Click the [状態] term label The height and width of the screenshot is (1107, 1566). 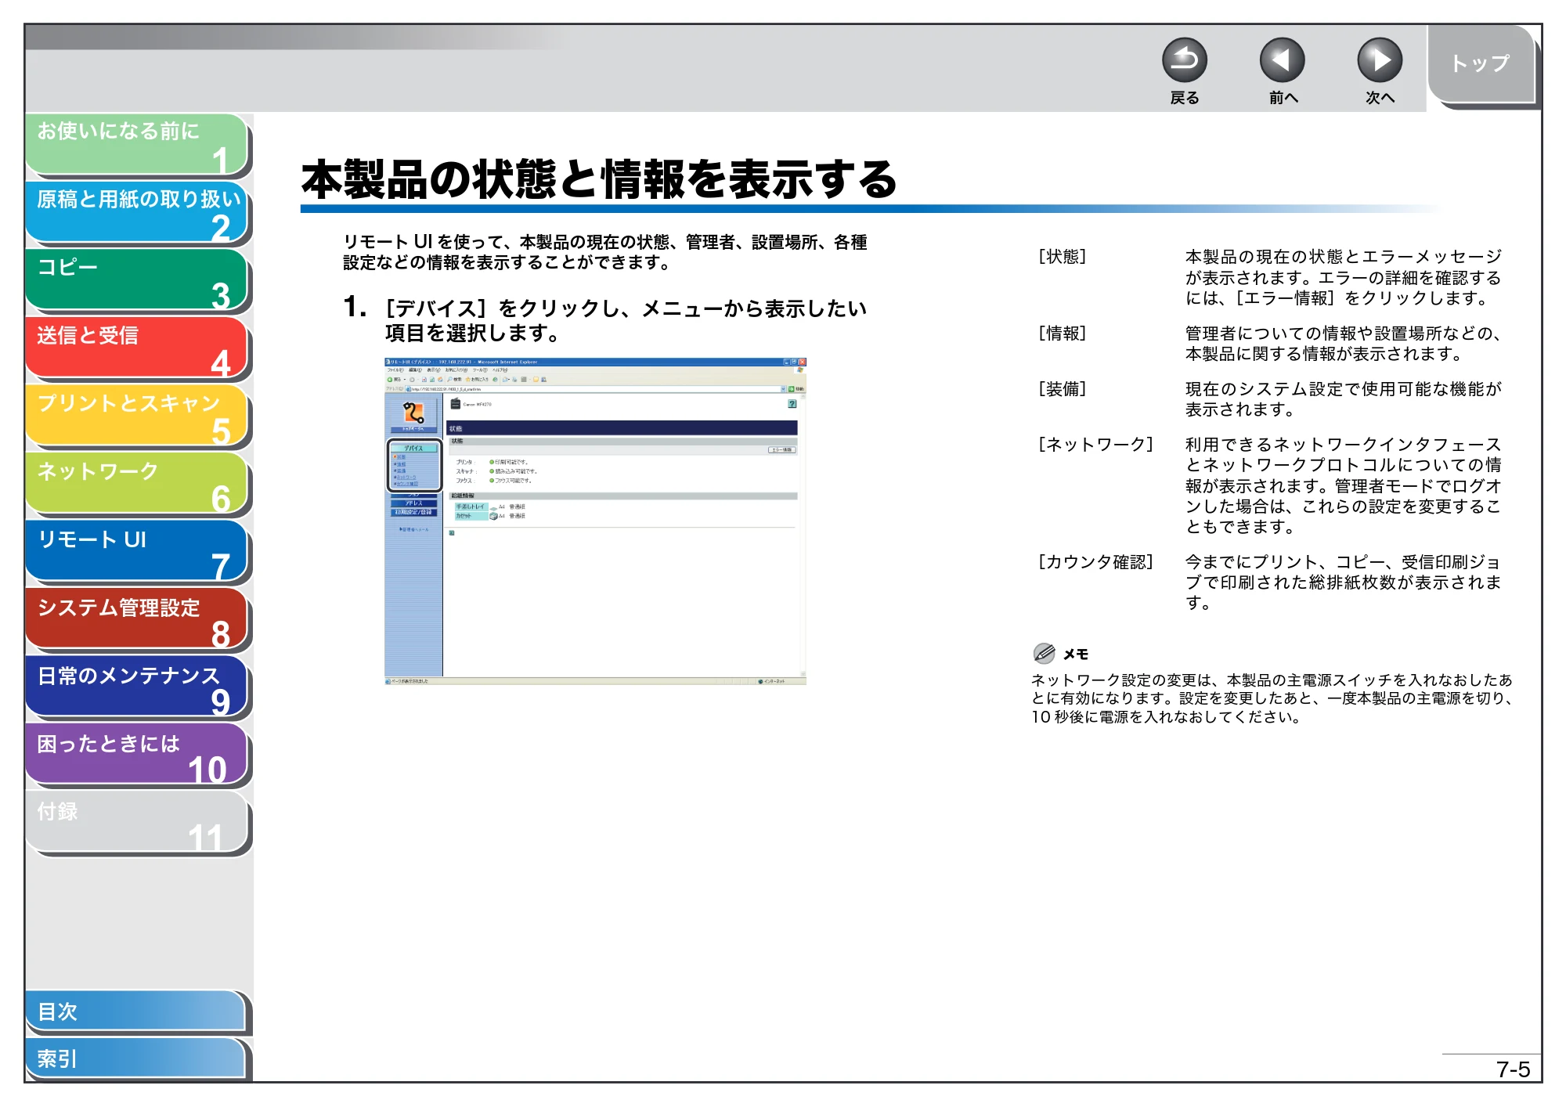click(x=1062, y=257)
